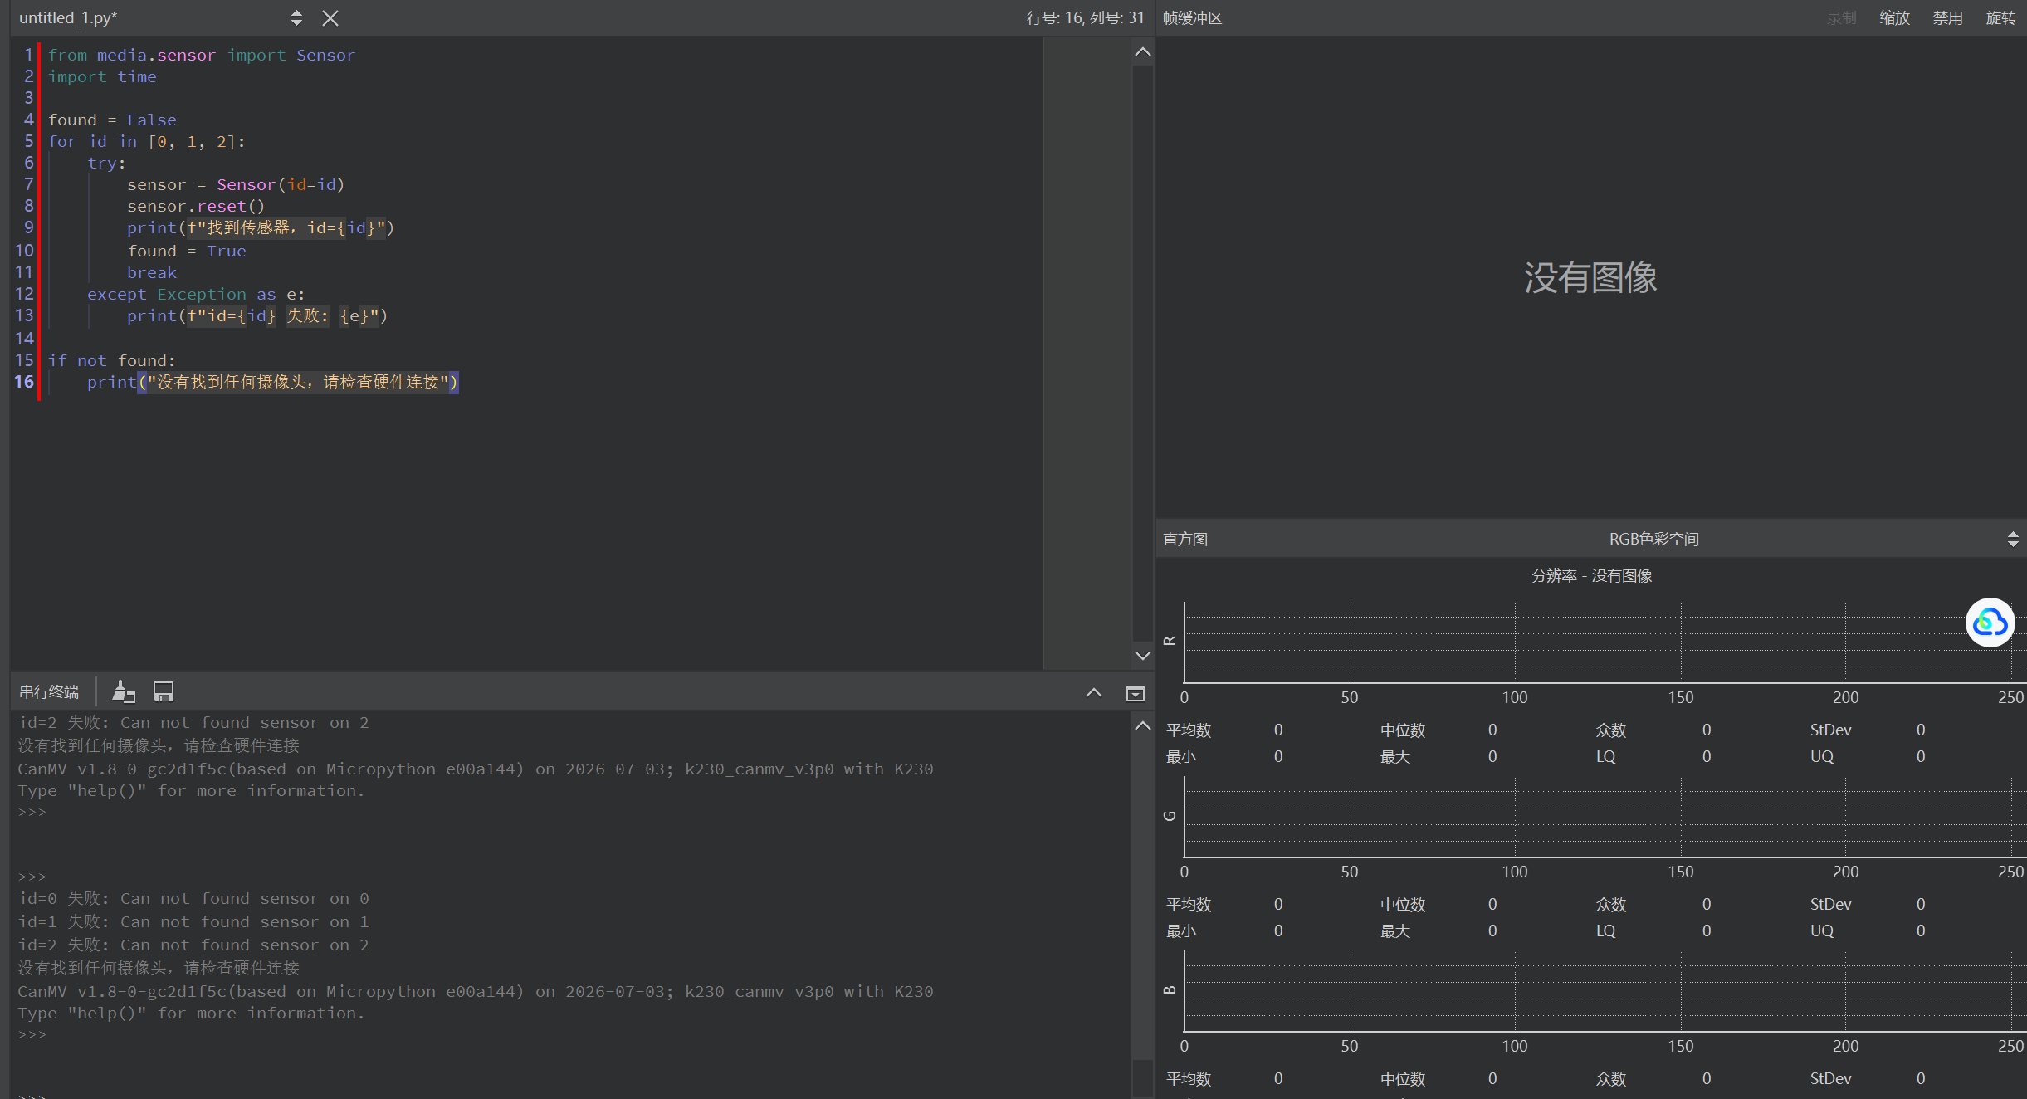2027x1099 pixels.
Task: Click code line 'except Exception as e:'
Action: coord(196,294)
